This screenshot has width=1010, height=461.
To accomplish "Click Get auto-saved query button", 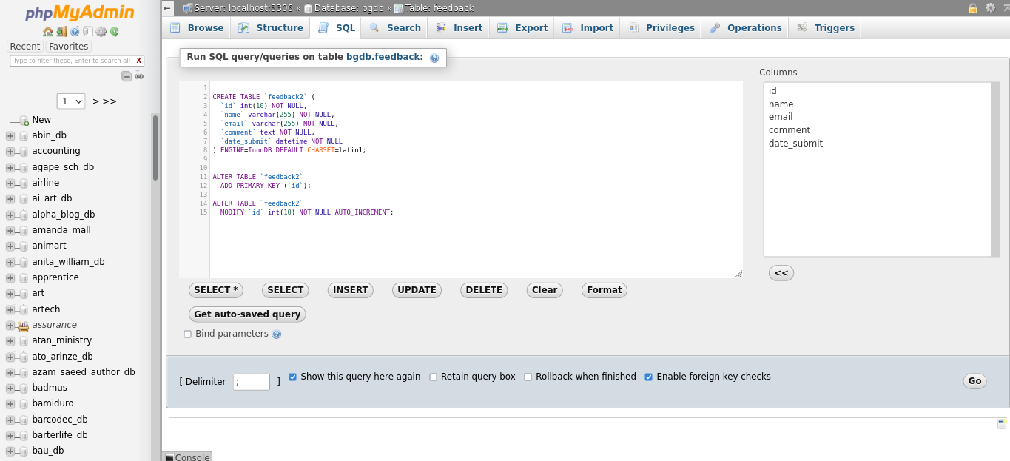I will coord(247,314).
